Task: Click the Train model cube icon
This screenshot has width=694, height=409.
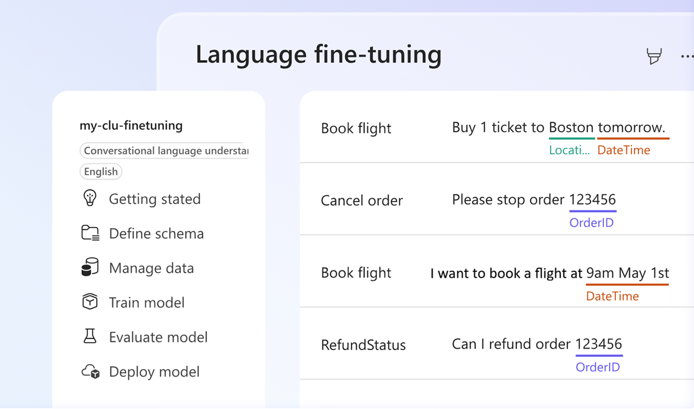Action: coord(90,302)
